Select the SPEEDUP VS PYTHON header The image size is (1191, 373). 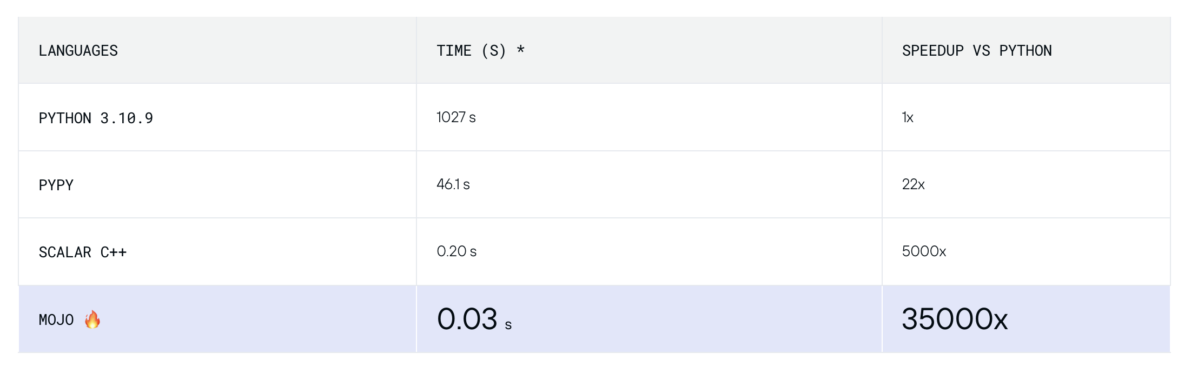977,51
